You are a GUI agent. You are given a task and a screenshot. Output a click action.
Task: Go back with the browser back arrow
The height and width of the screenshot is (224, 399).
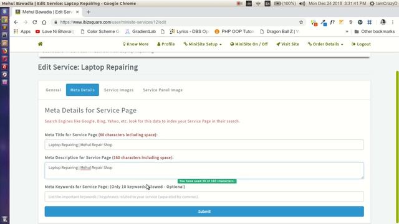16,22
